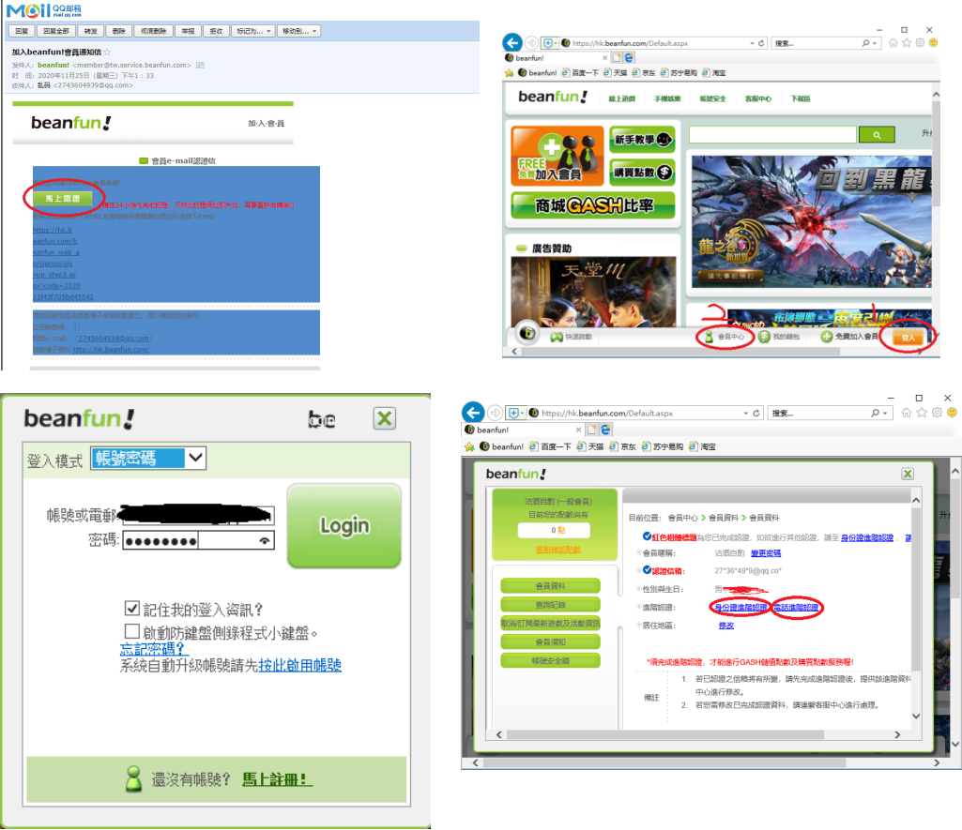
Task: Click 馬上註冊! link in login dialog
Action: [x=277, y=779]
